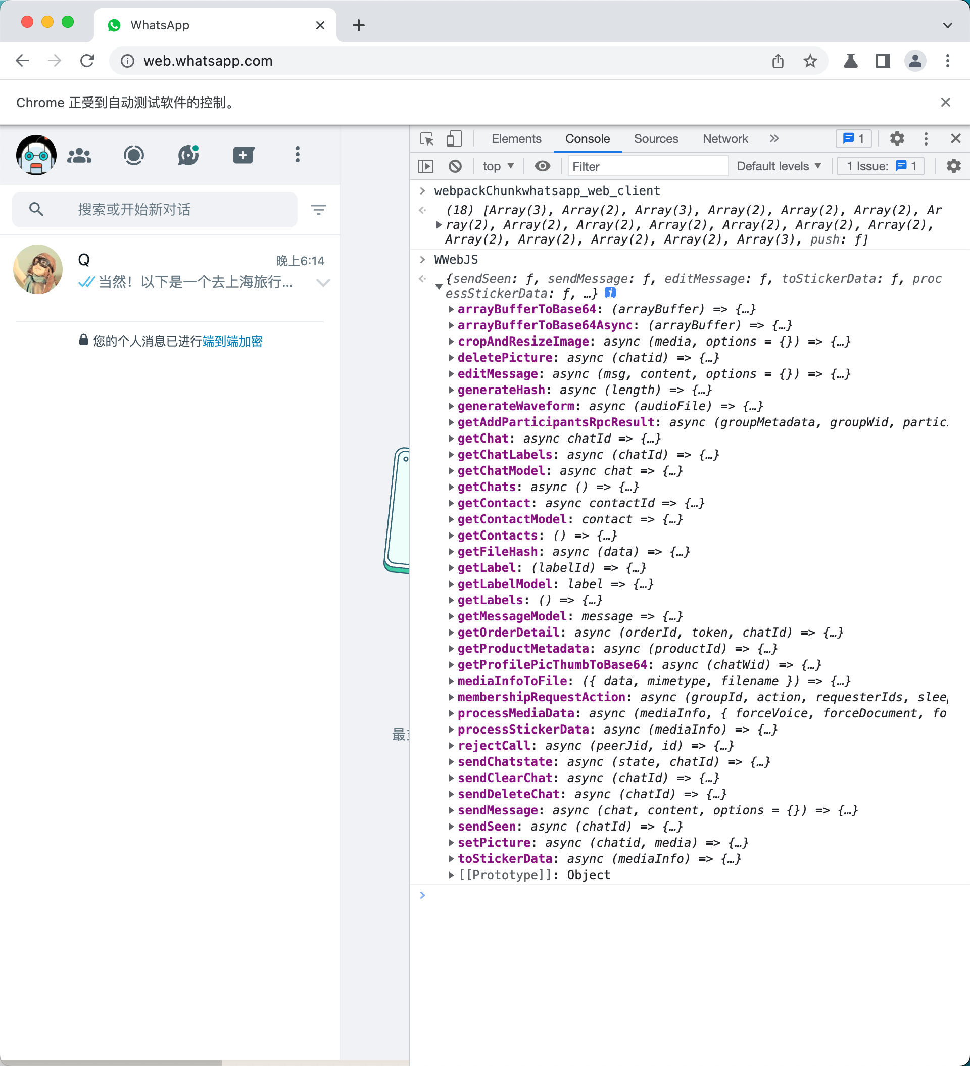Open console settings gear
970x1066 pixels.
953,166
